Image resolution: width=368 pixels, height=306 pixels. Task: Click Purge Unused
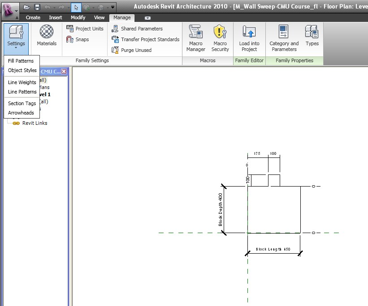136,50
